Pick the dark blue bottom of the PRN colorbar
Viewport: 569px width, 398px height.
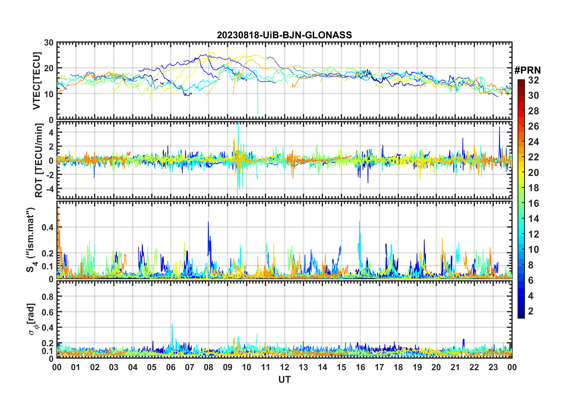[521, 316]
